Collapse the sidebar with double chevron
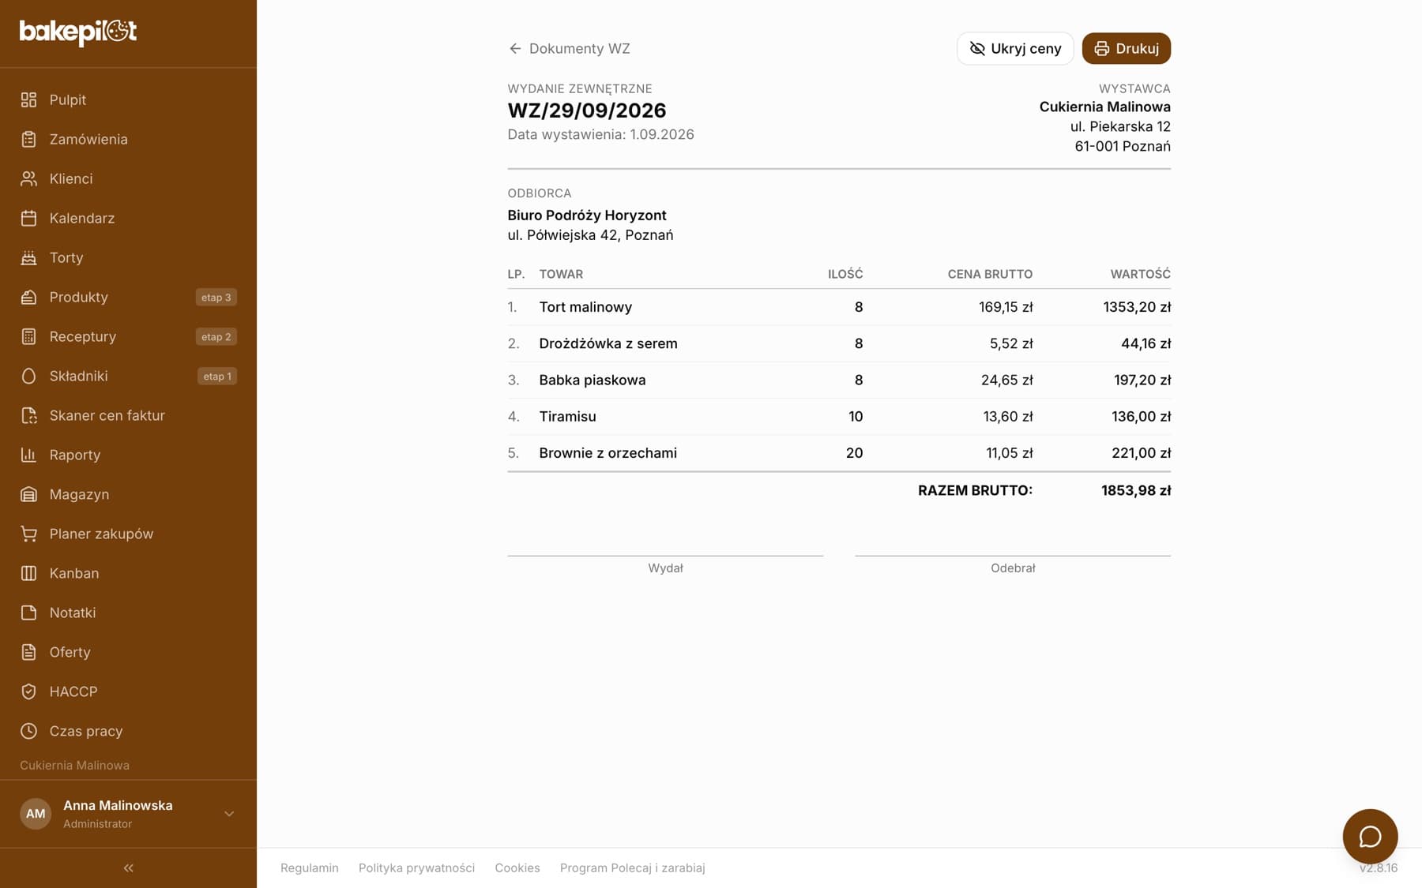 pos(128,867)
